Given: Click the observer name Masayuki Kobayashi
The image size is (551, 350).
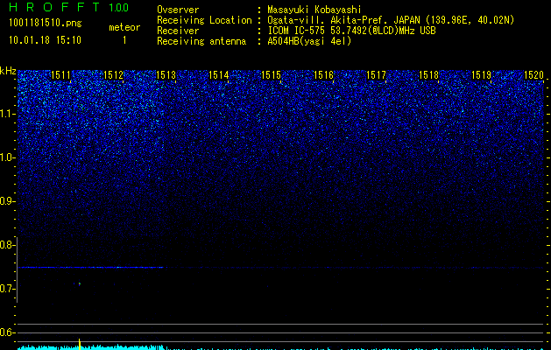Looking at the screenshot, I should click(314, 10).
